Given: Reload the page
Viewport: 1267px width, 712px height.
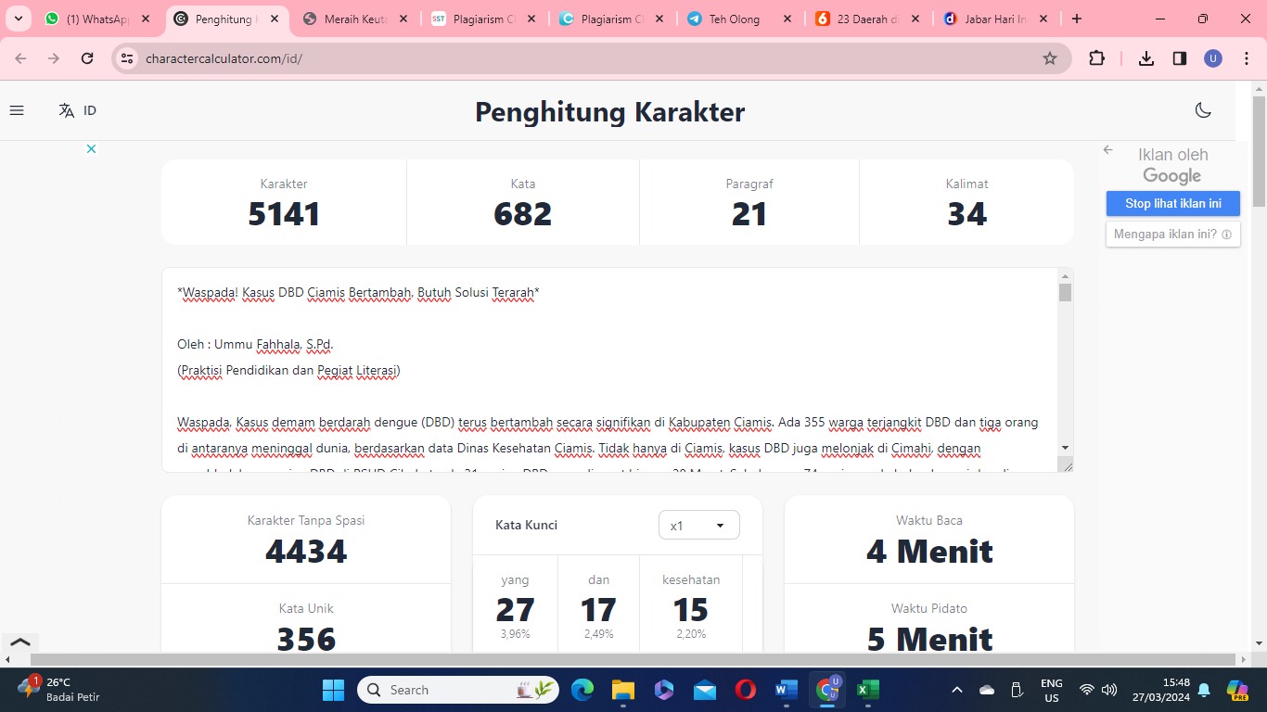Looking at the screenshot, I should (87, 58).
